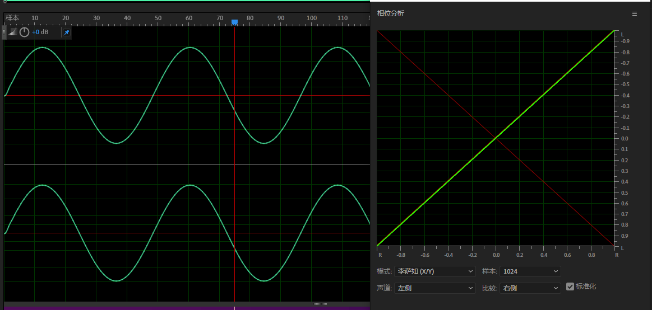The image size is (652, 310).
Task: Open the 相位分析 panel hamburger menu
Action: pos(635,13)
